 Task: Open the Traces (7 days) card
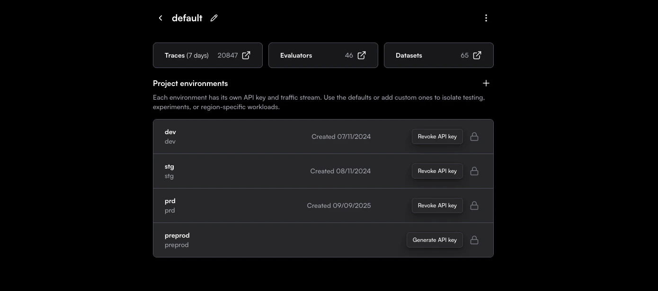pyautogui.click(x=208, y=55)
